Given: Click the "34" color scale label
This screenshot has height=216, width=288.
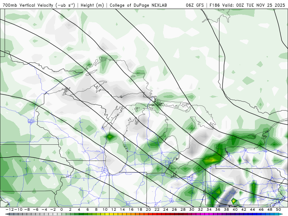Looking at the screenshot, I should pos(209,210).
